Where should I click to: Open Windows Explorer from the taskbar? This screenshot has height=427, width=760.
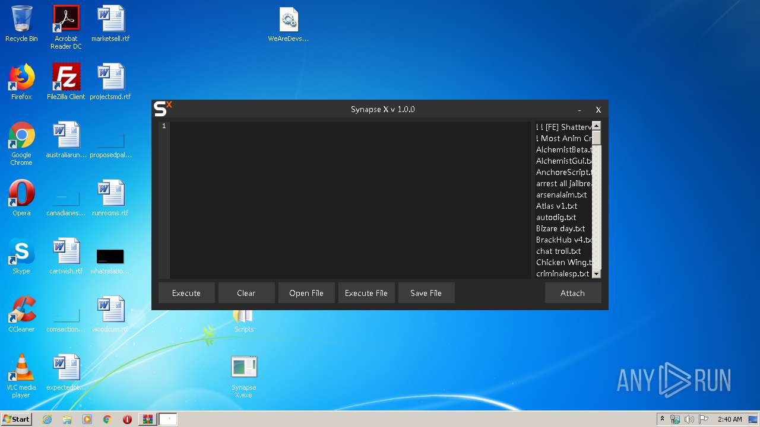pos(67,419)
